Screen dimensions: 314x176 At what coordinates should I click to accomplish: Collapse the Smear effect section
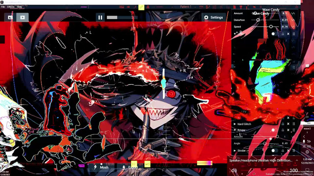[235, 130]
